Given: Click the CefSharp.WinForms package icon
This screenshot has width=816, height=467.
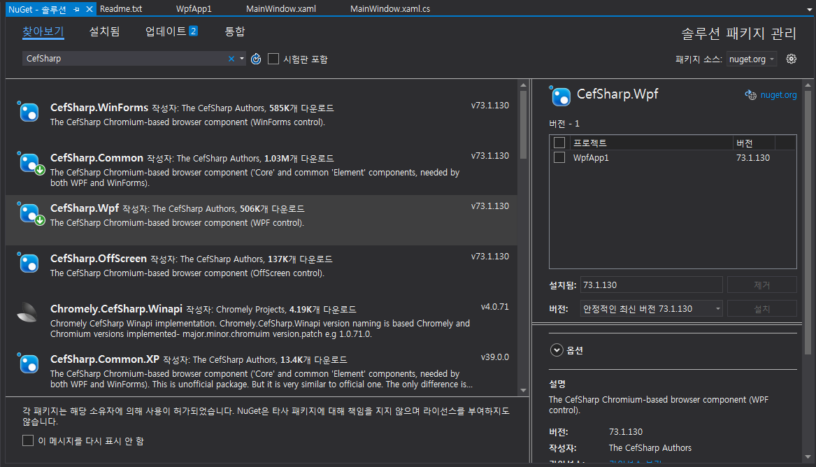Looking at the screenshot, I should tap(29, 112).
